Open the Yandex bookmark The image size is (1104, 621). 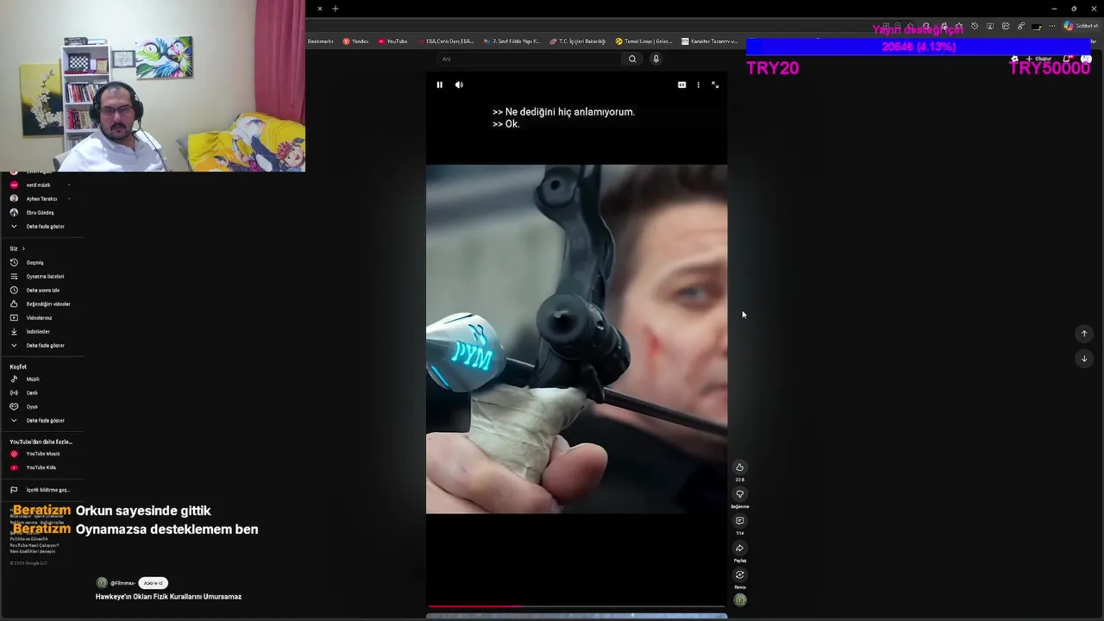coord(355,41)
